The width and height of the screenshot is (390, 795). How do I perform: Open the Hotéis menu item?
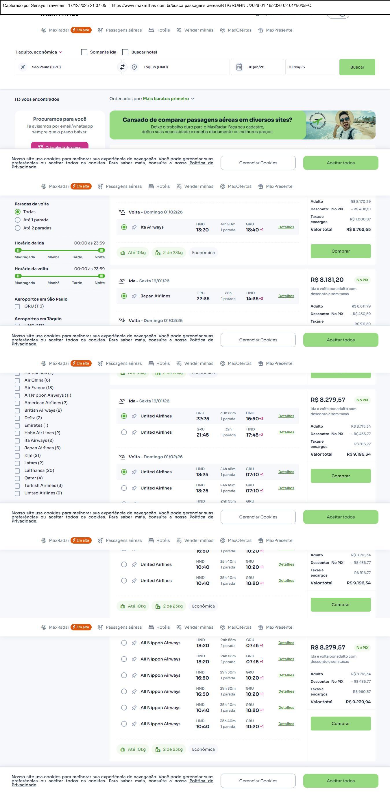(x=159, y=30)
